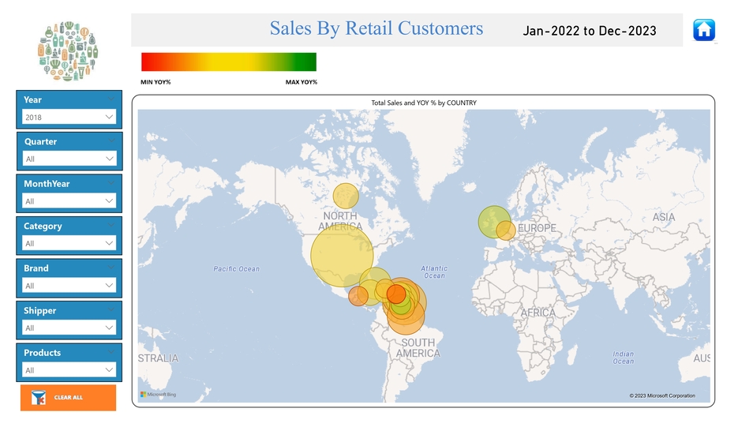Click the Sales By Retail Customers title
The image size is (738, 427).
[x=376, y=28]
